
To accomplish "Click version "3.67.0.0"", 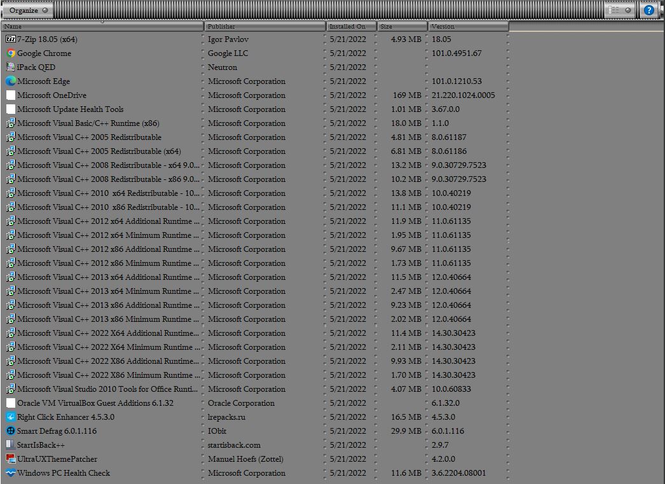I will pyautogui.click(x=445, y=109).
